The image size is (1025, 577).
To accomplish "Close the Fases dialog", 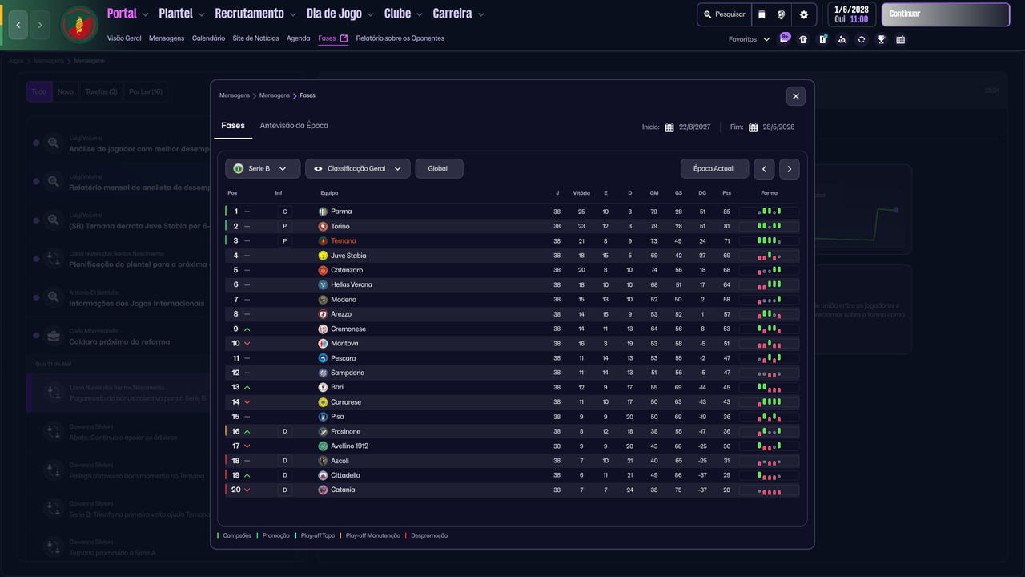I will (795, 96).
